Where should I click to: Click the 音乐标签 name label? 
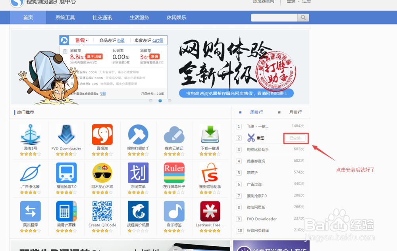(174, 225)
